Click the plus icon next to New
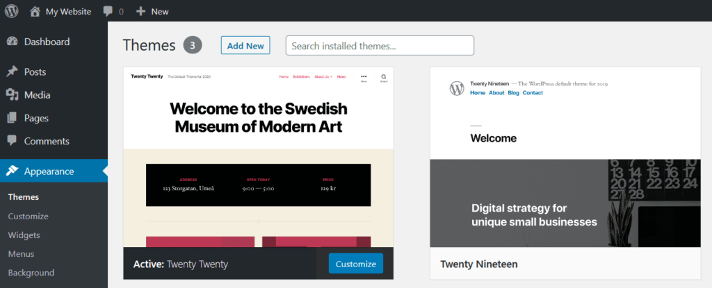 [x=140, y=11]
